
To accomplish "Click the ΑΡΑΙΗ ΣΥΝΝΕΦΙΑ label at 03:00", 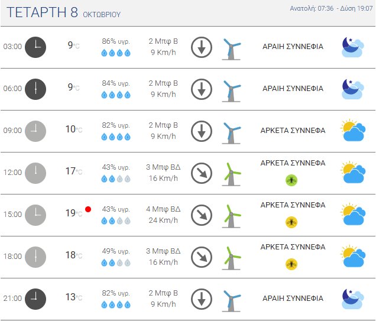I will pos(293,47).
